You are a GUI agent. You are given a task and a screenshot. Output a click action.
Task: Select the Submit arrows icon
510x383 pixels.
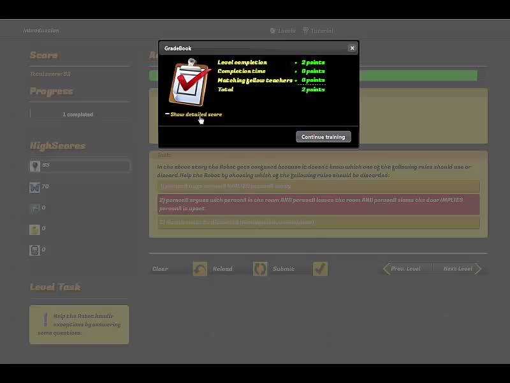[260, 269]
